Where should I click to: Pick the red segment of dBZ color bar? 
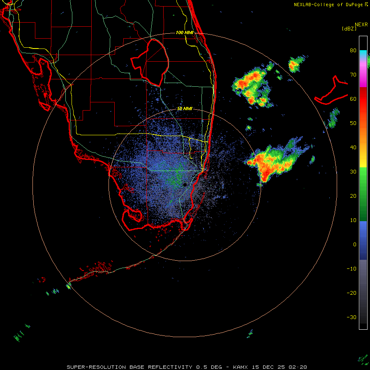[363, 99]
